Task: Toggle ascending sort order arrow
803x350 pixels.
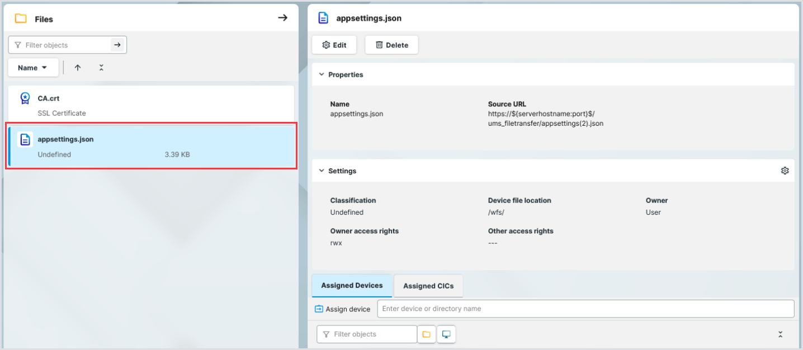Action: 78,68
